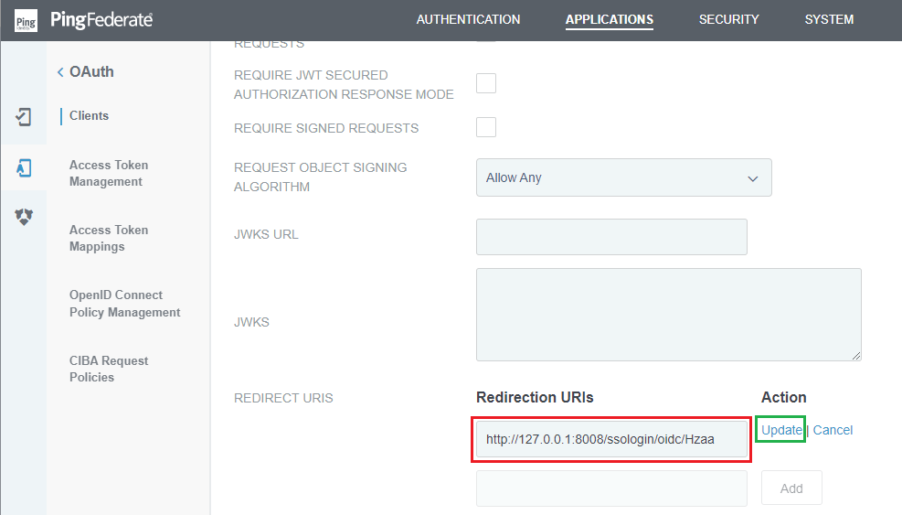
Task: Click into the JWKS URL field
Action: (x=611, y=237)
